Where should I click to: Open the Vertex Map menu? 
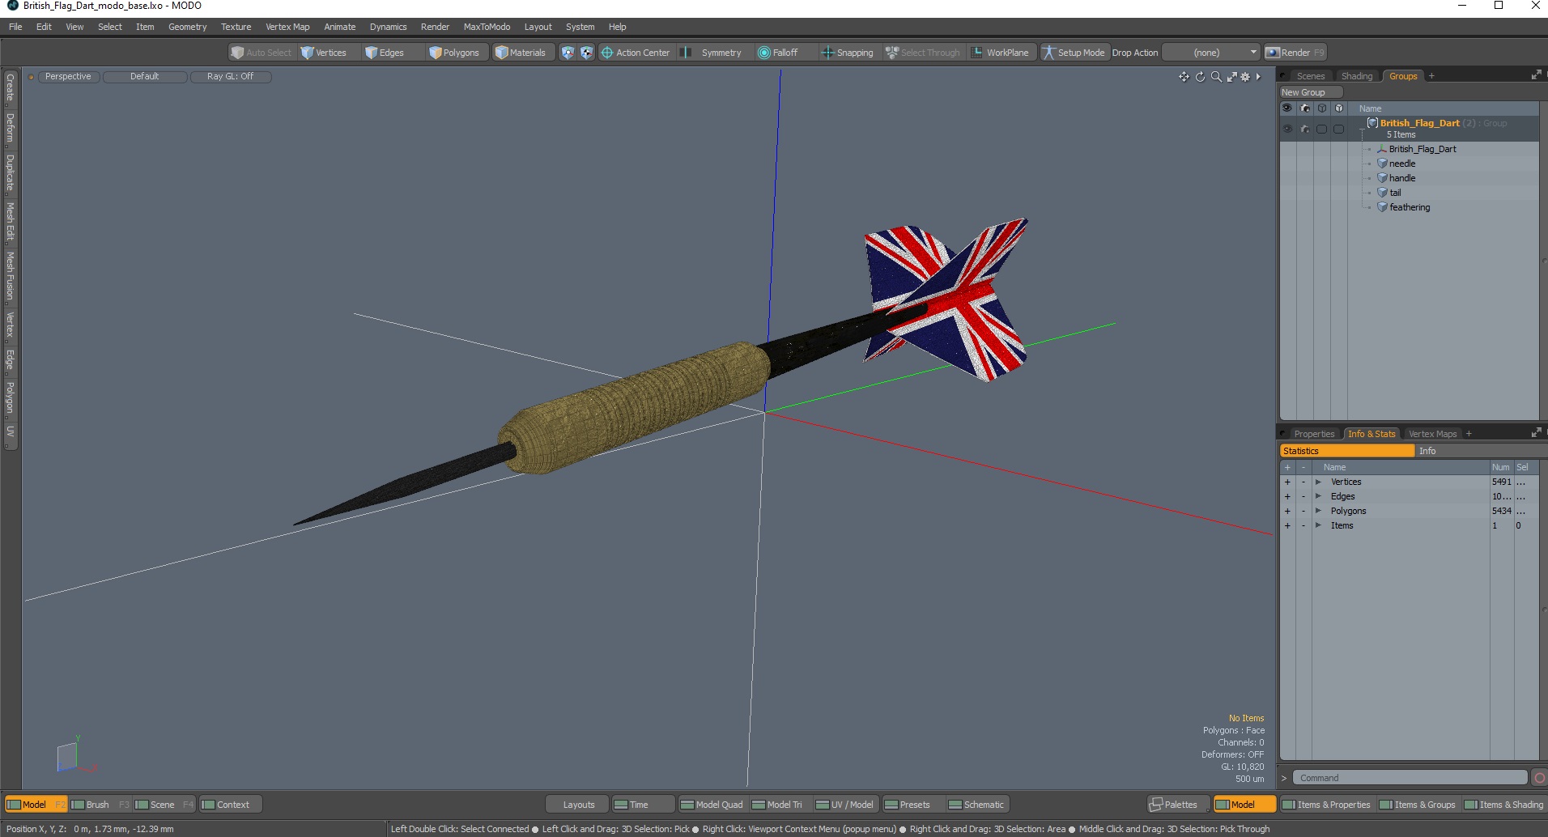point(287,27)
